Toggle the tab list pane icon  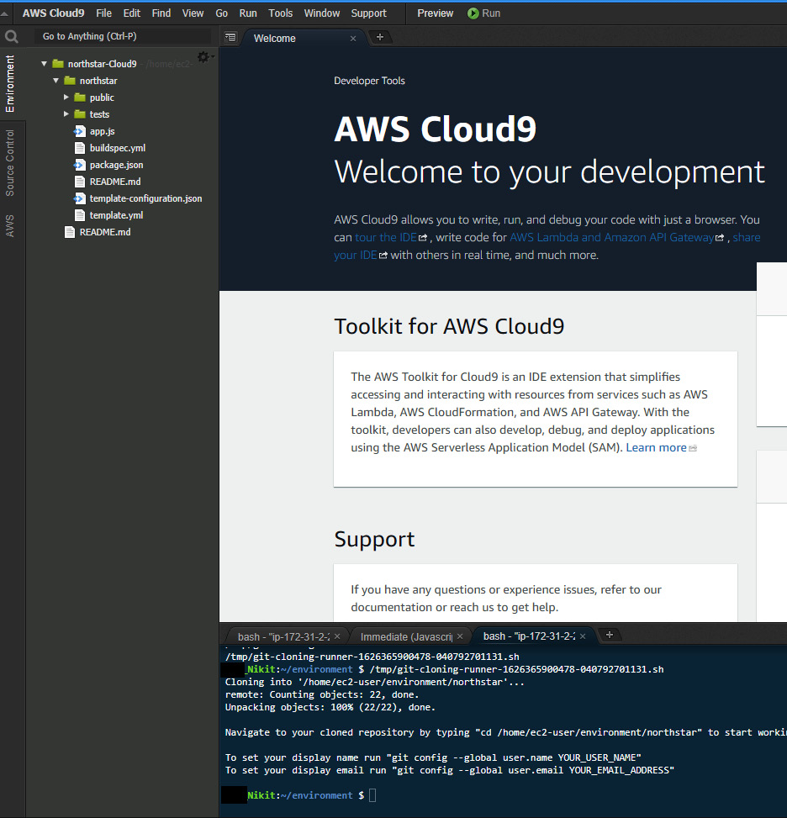point(230,37)
